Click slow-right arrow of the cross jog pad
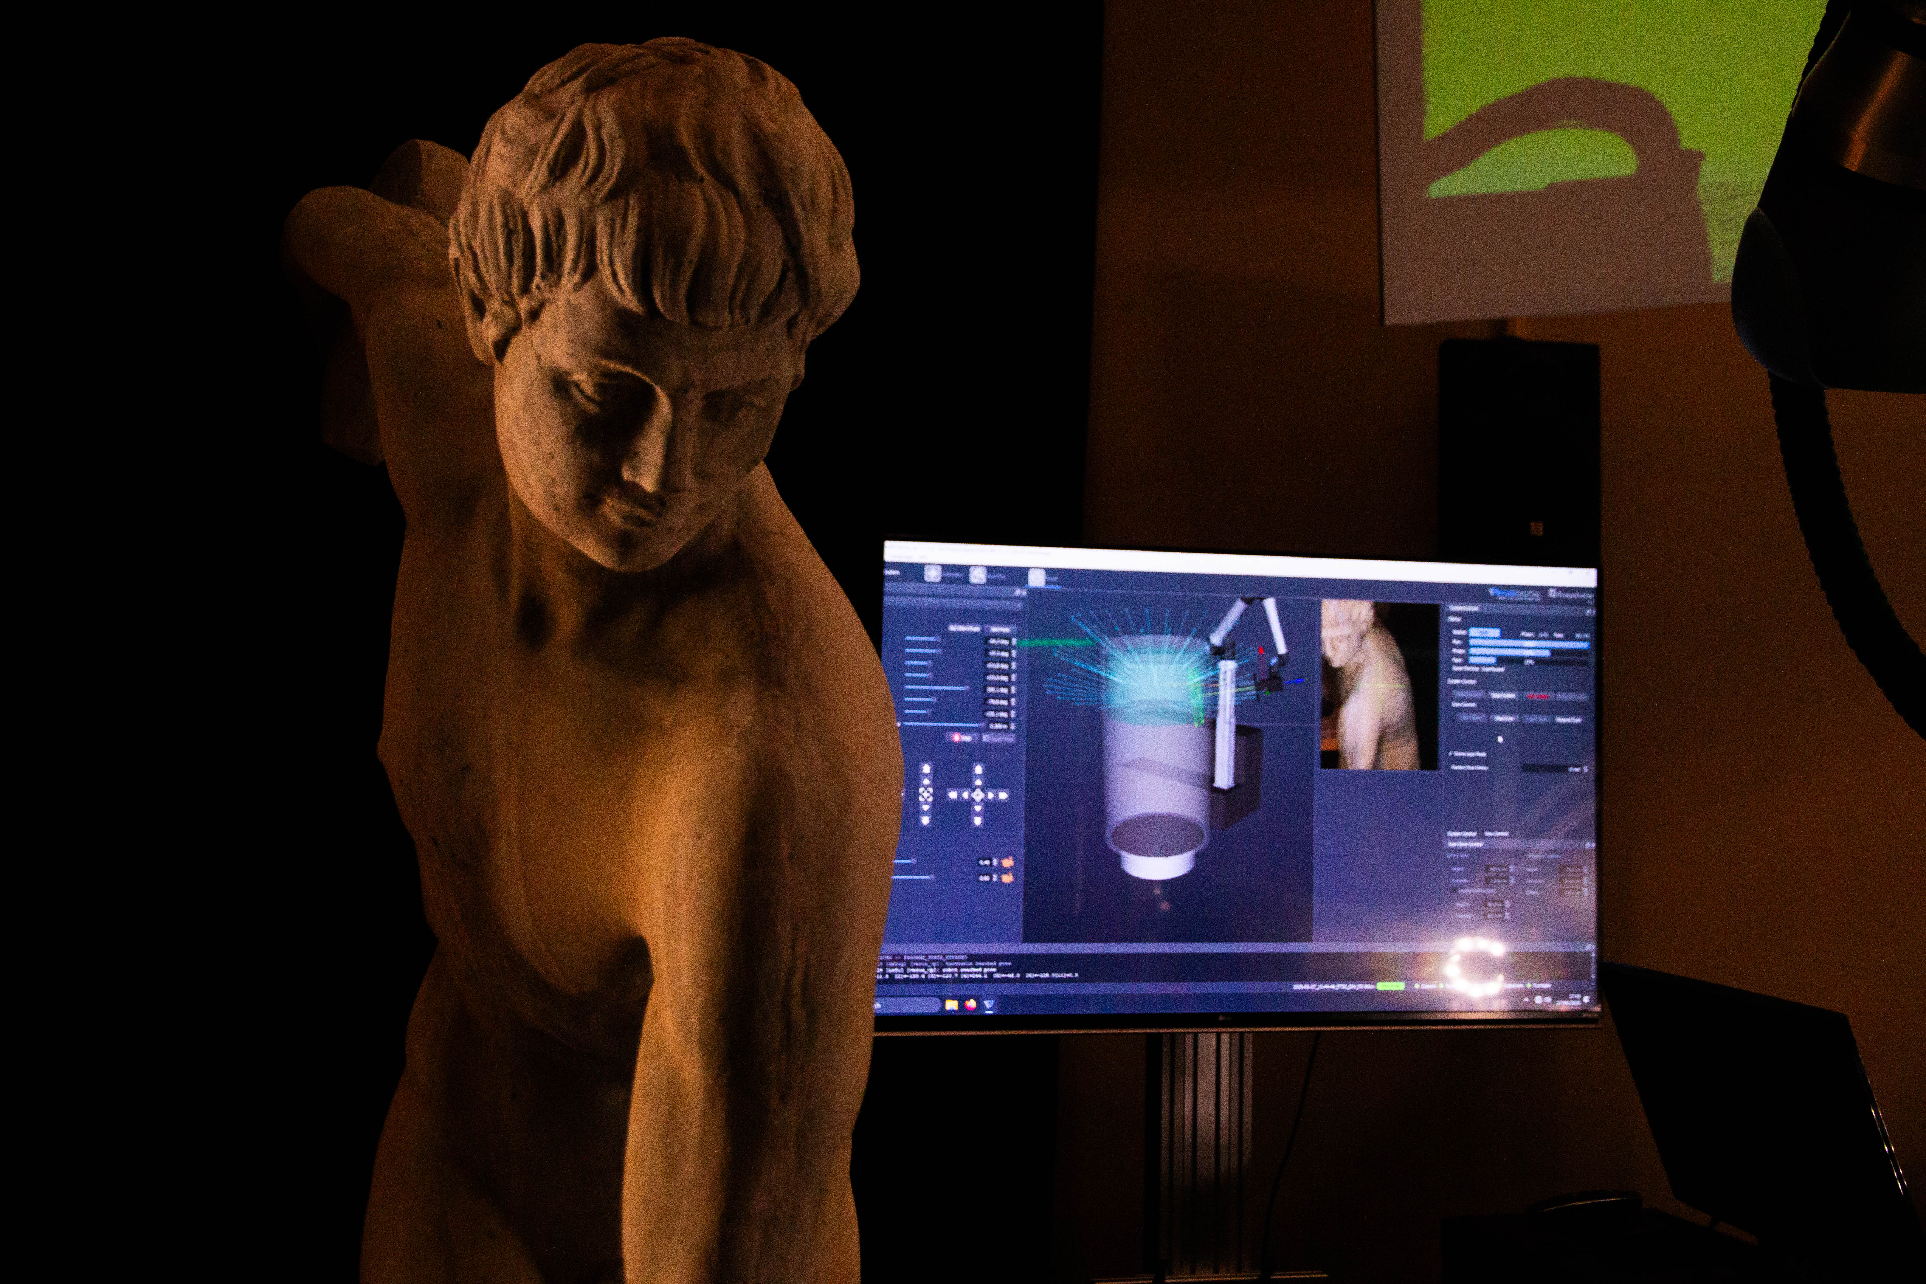1926x1284 pixels. [x=991, y=795]
